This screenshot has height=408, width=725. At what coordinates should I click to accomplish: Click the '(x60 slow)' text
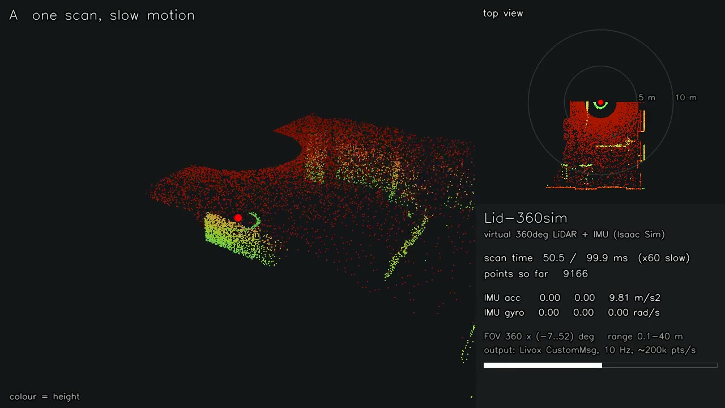click(664, 258)
